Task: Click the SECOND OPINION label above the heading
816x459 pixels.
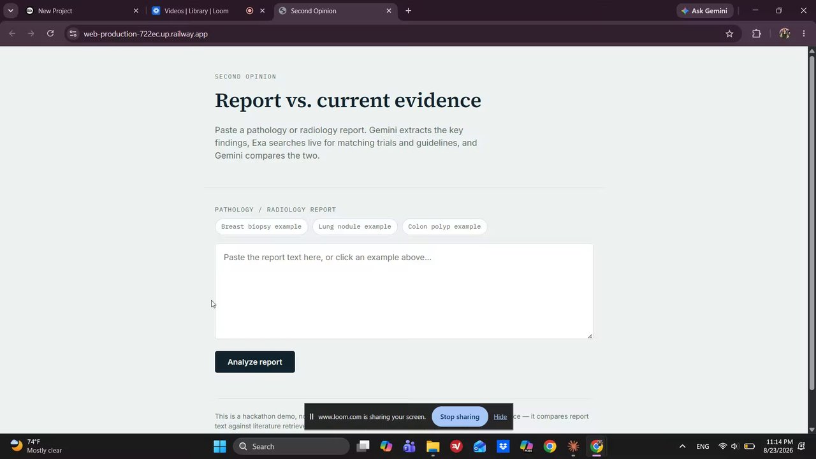Action: click(x=245, y=76)
